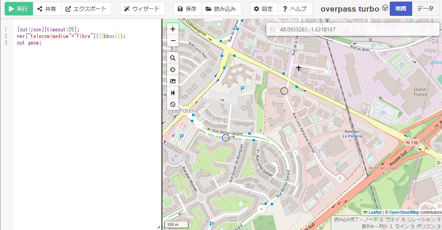Click the Rue Louis Gohier street label
The image size is (442, 230).
point(264,166)
